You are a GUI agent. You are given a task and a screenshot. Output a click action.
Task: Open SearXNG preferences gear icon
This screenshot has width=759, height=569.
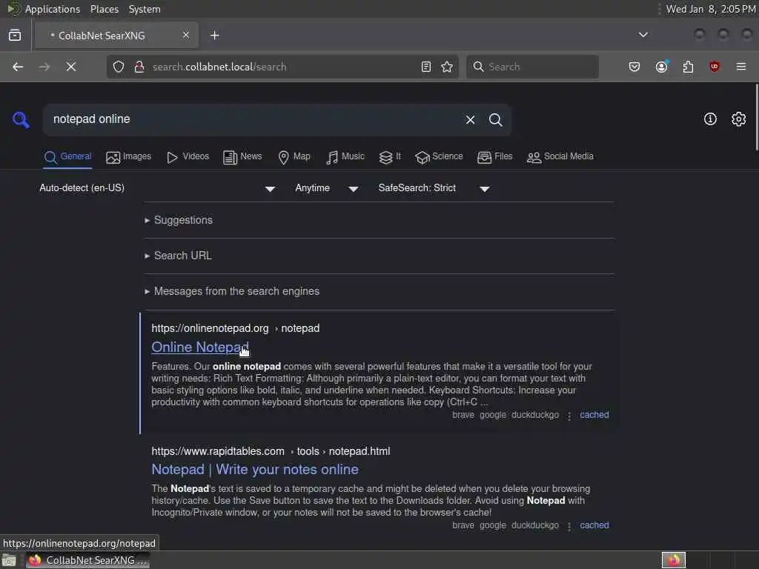[739, 119]
